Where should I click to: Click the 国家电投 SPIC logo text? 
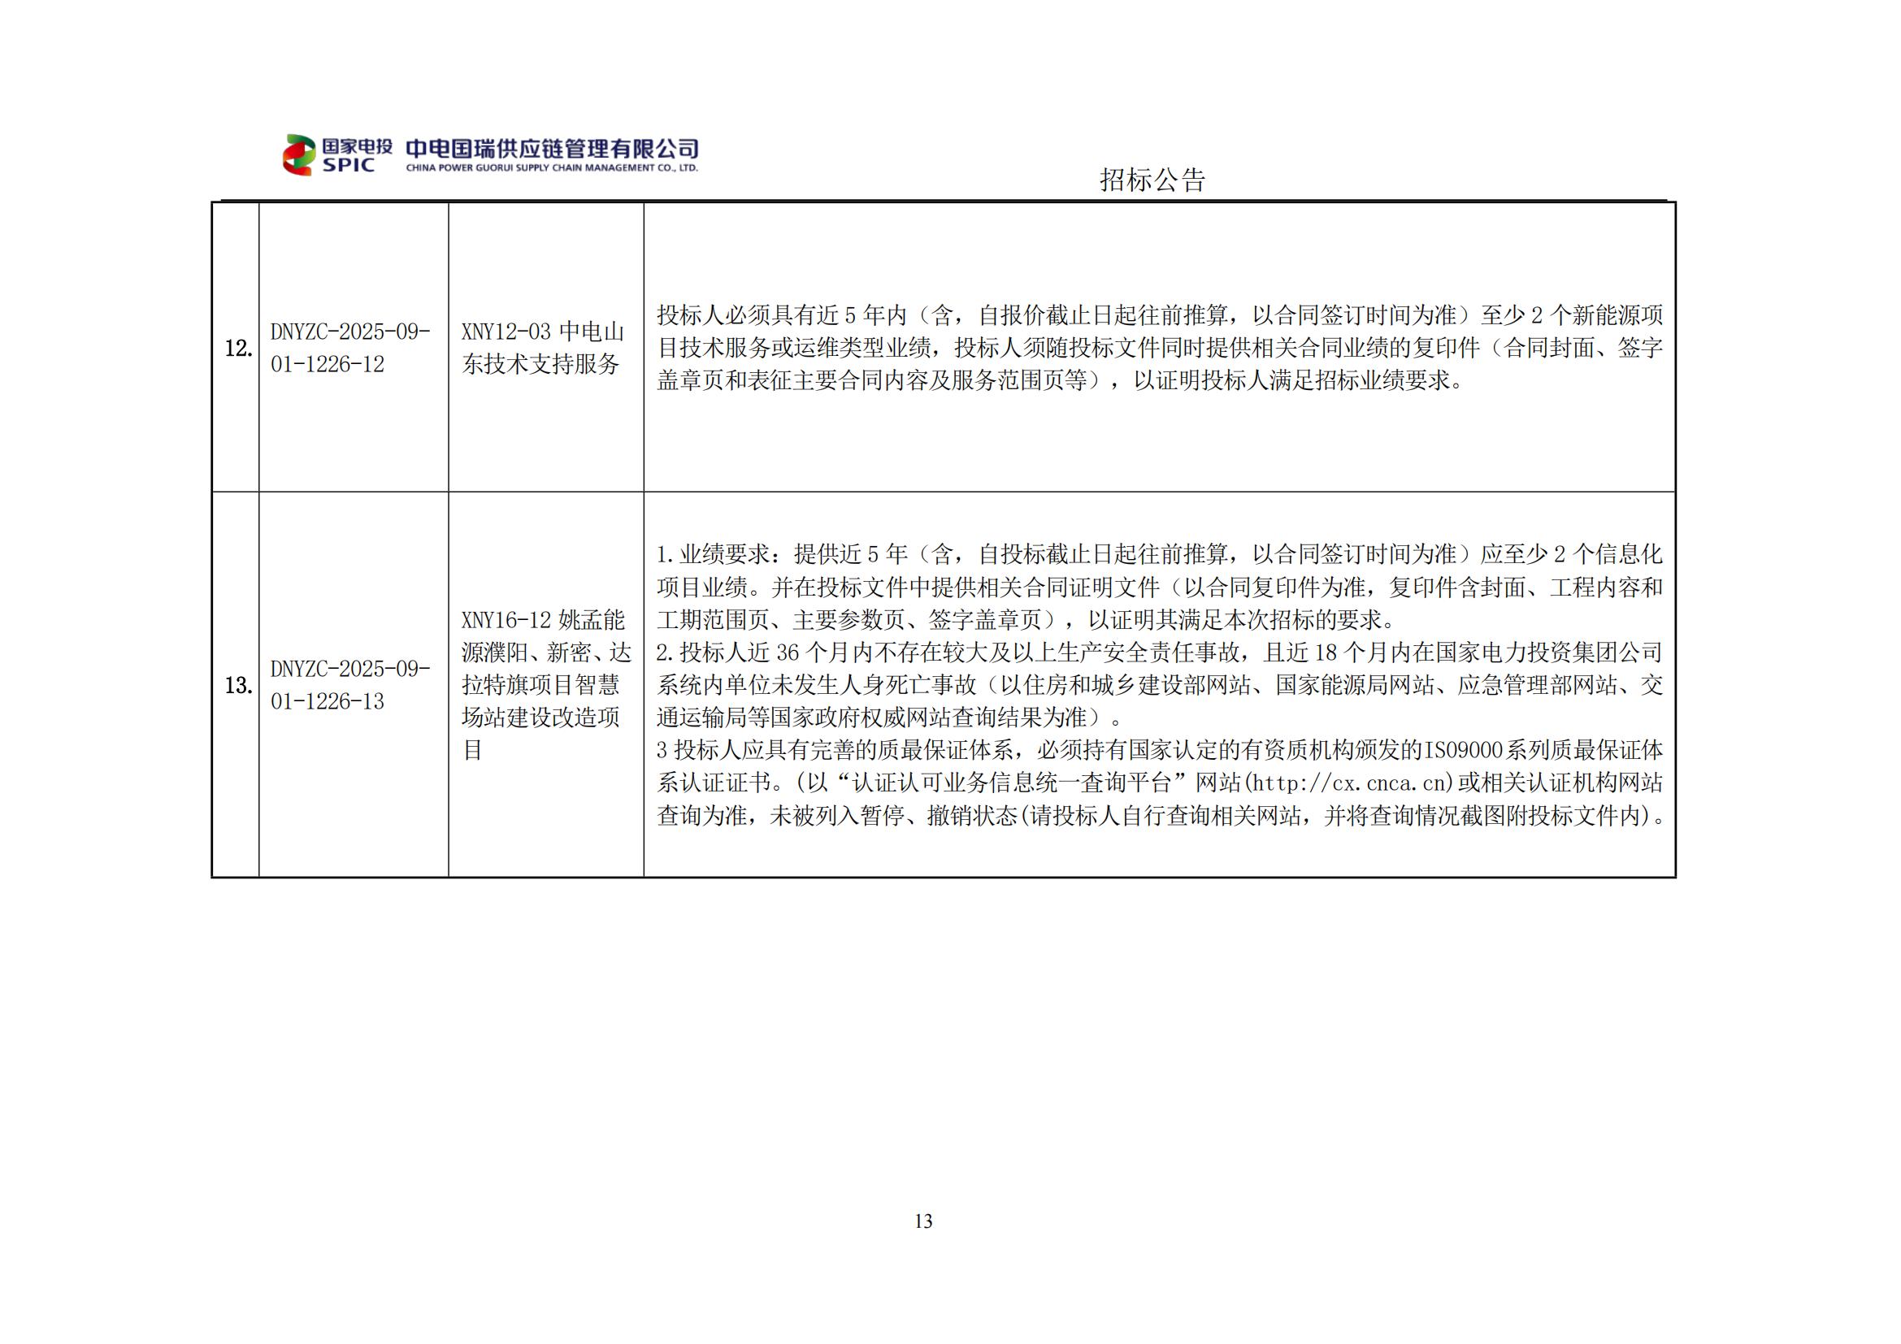[357, 154]
